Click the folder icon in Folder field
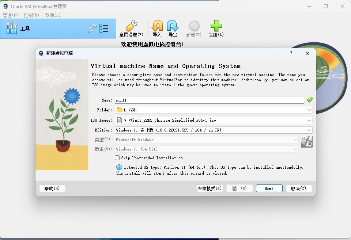This screenshot has width=351, height=240. [x=120, y=110]
